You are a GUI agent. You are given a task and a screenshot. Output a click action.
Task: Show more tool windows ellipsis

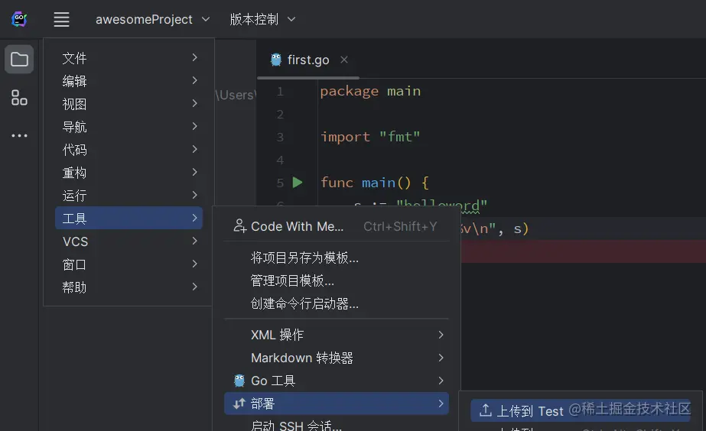(x=20, y=136)
